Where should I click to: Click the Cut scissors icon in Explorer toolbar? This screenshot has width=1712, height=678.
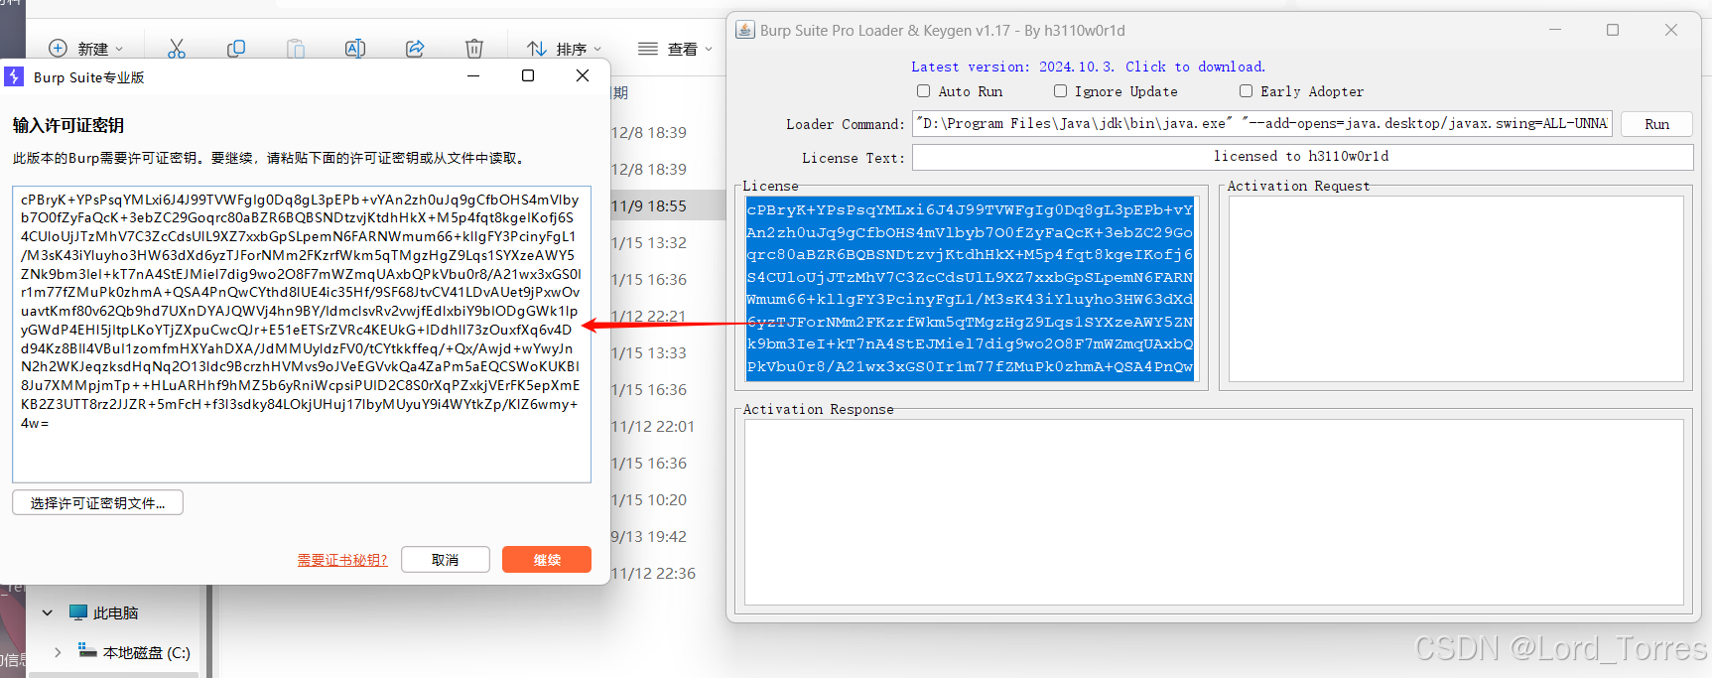point(177,49)
